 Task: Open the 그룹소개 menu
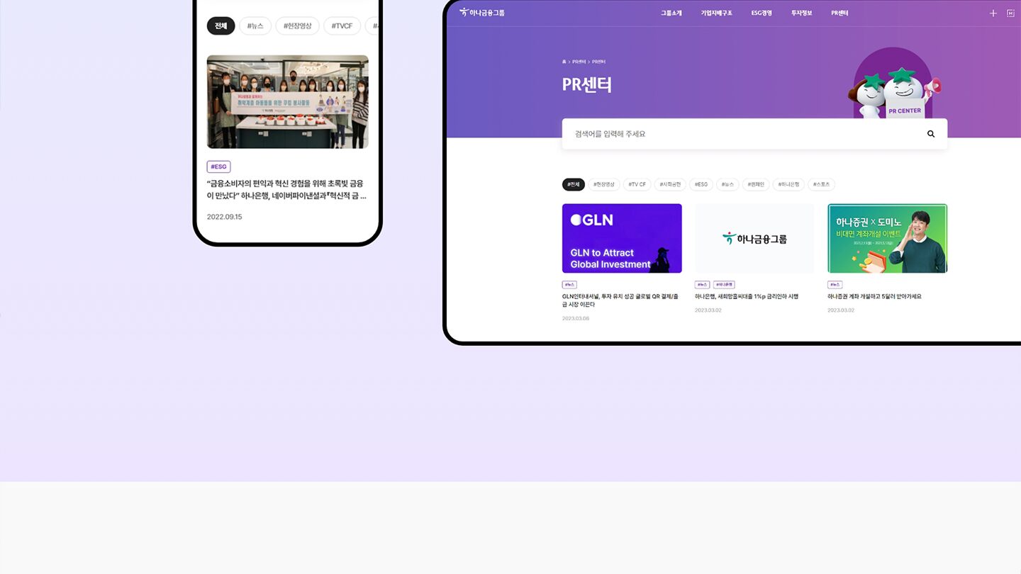(x=671, y=13)
